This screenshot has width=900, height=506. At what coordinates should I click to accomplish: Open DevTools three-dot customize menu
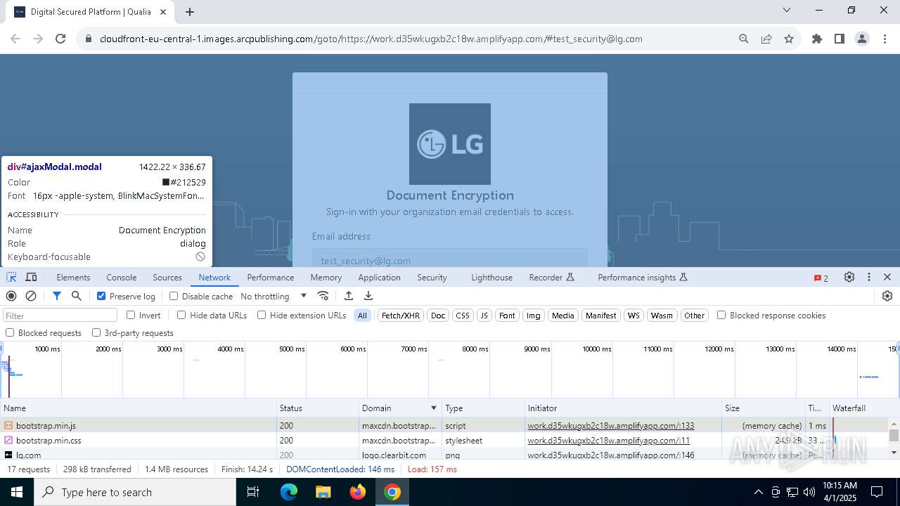tap(869, 278)
